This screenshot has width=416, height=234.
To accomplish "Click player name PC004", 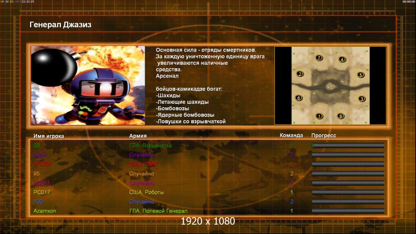I will (42, 164).
